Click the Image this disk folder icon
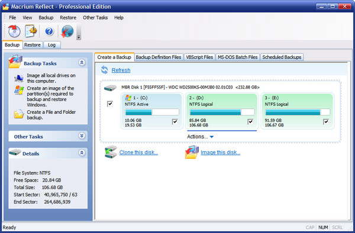The image size is (355, 233). click(x=192, y=152)
